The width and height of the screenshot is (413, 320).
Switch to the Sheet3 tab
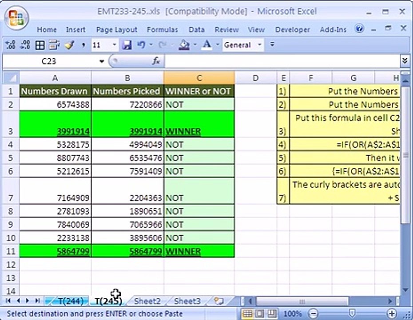point(187,301)
